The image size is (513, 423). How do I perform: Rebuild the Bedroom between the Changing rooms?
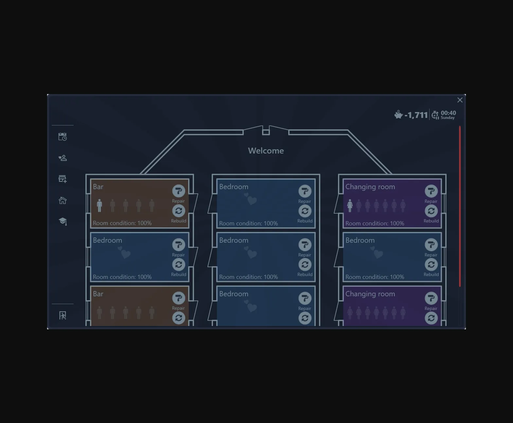pos(431,265)
